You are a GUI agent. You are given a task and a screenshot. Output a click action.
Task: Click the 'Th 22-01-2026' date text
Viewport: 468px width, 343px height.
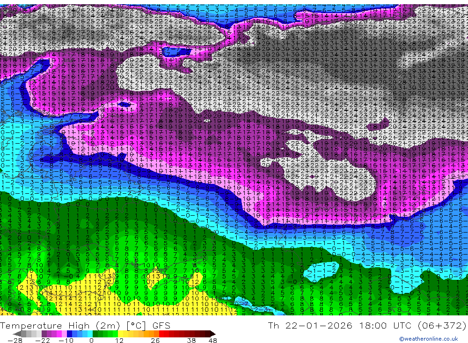click(310, 326)
